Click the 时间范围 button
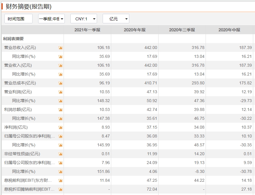 [x=18, y=19]
